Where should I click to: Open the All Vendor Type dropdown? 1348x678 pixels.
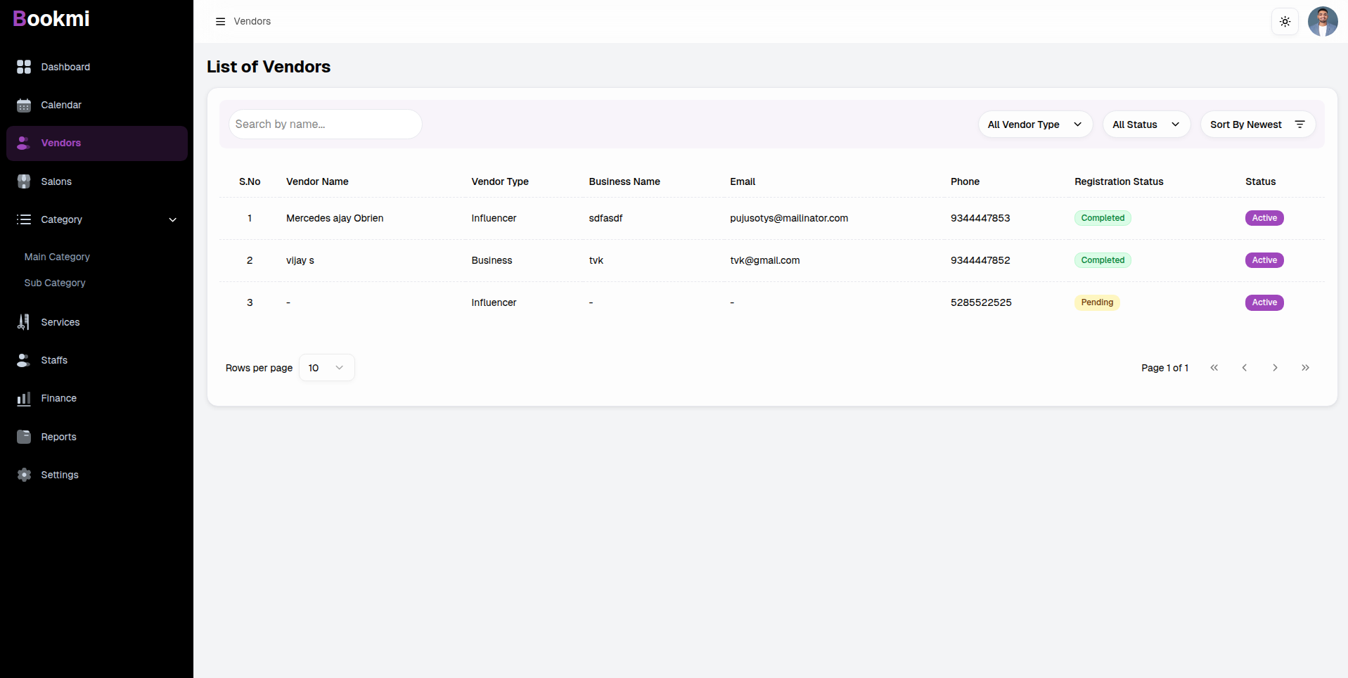click(1034, 124)
